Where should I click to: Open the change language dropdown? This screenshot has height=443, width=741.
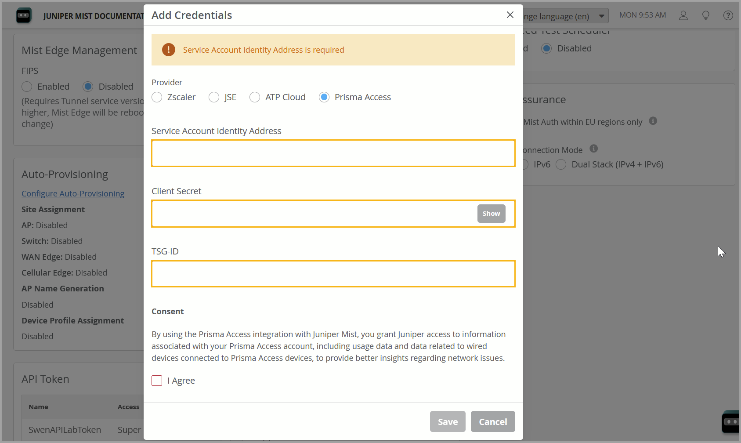(x=565, y=16)
